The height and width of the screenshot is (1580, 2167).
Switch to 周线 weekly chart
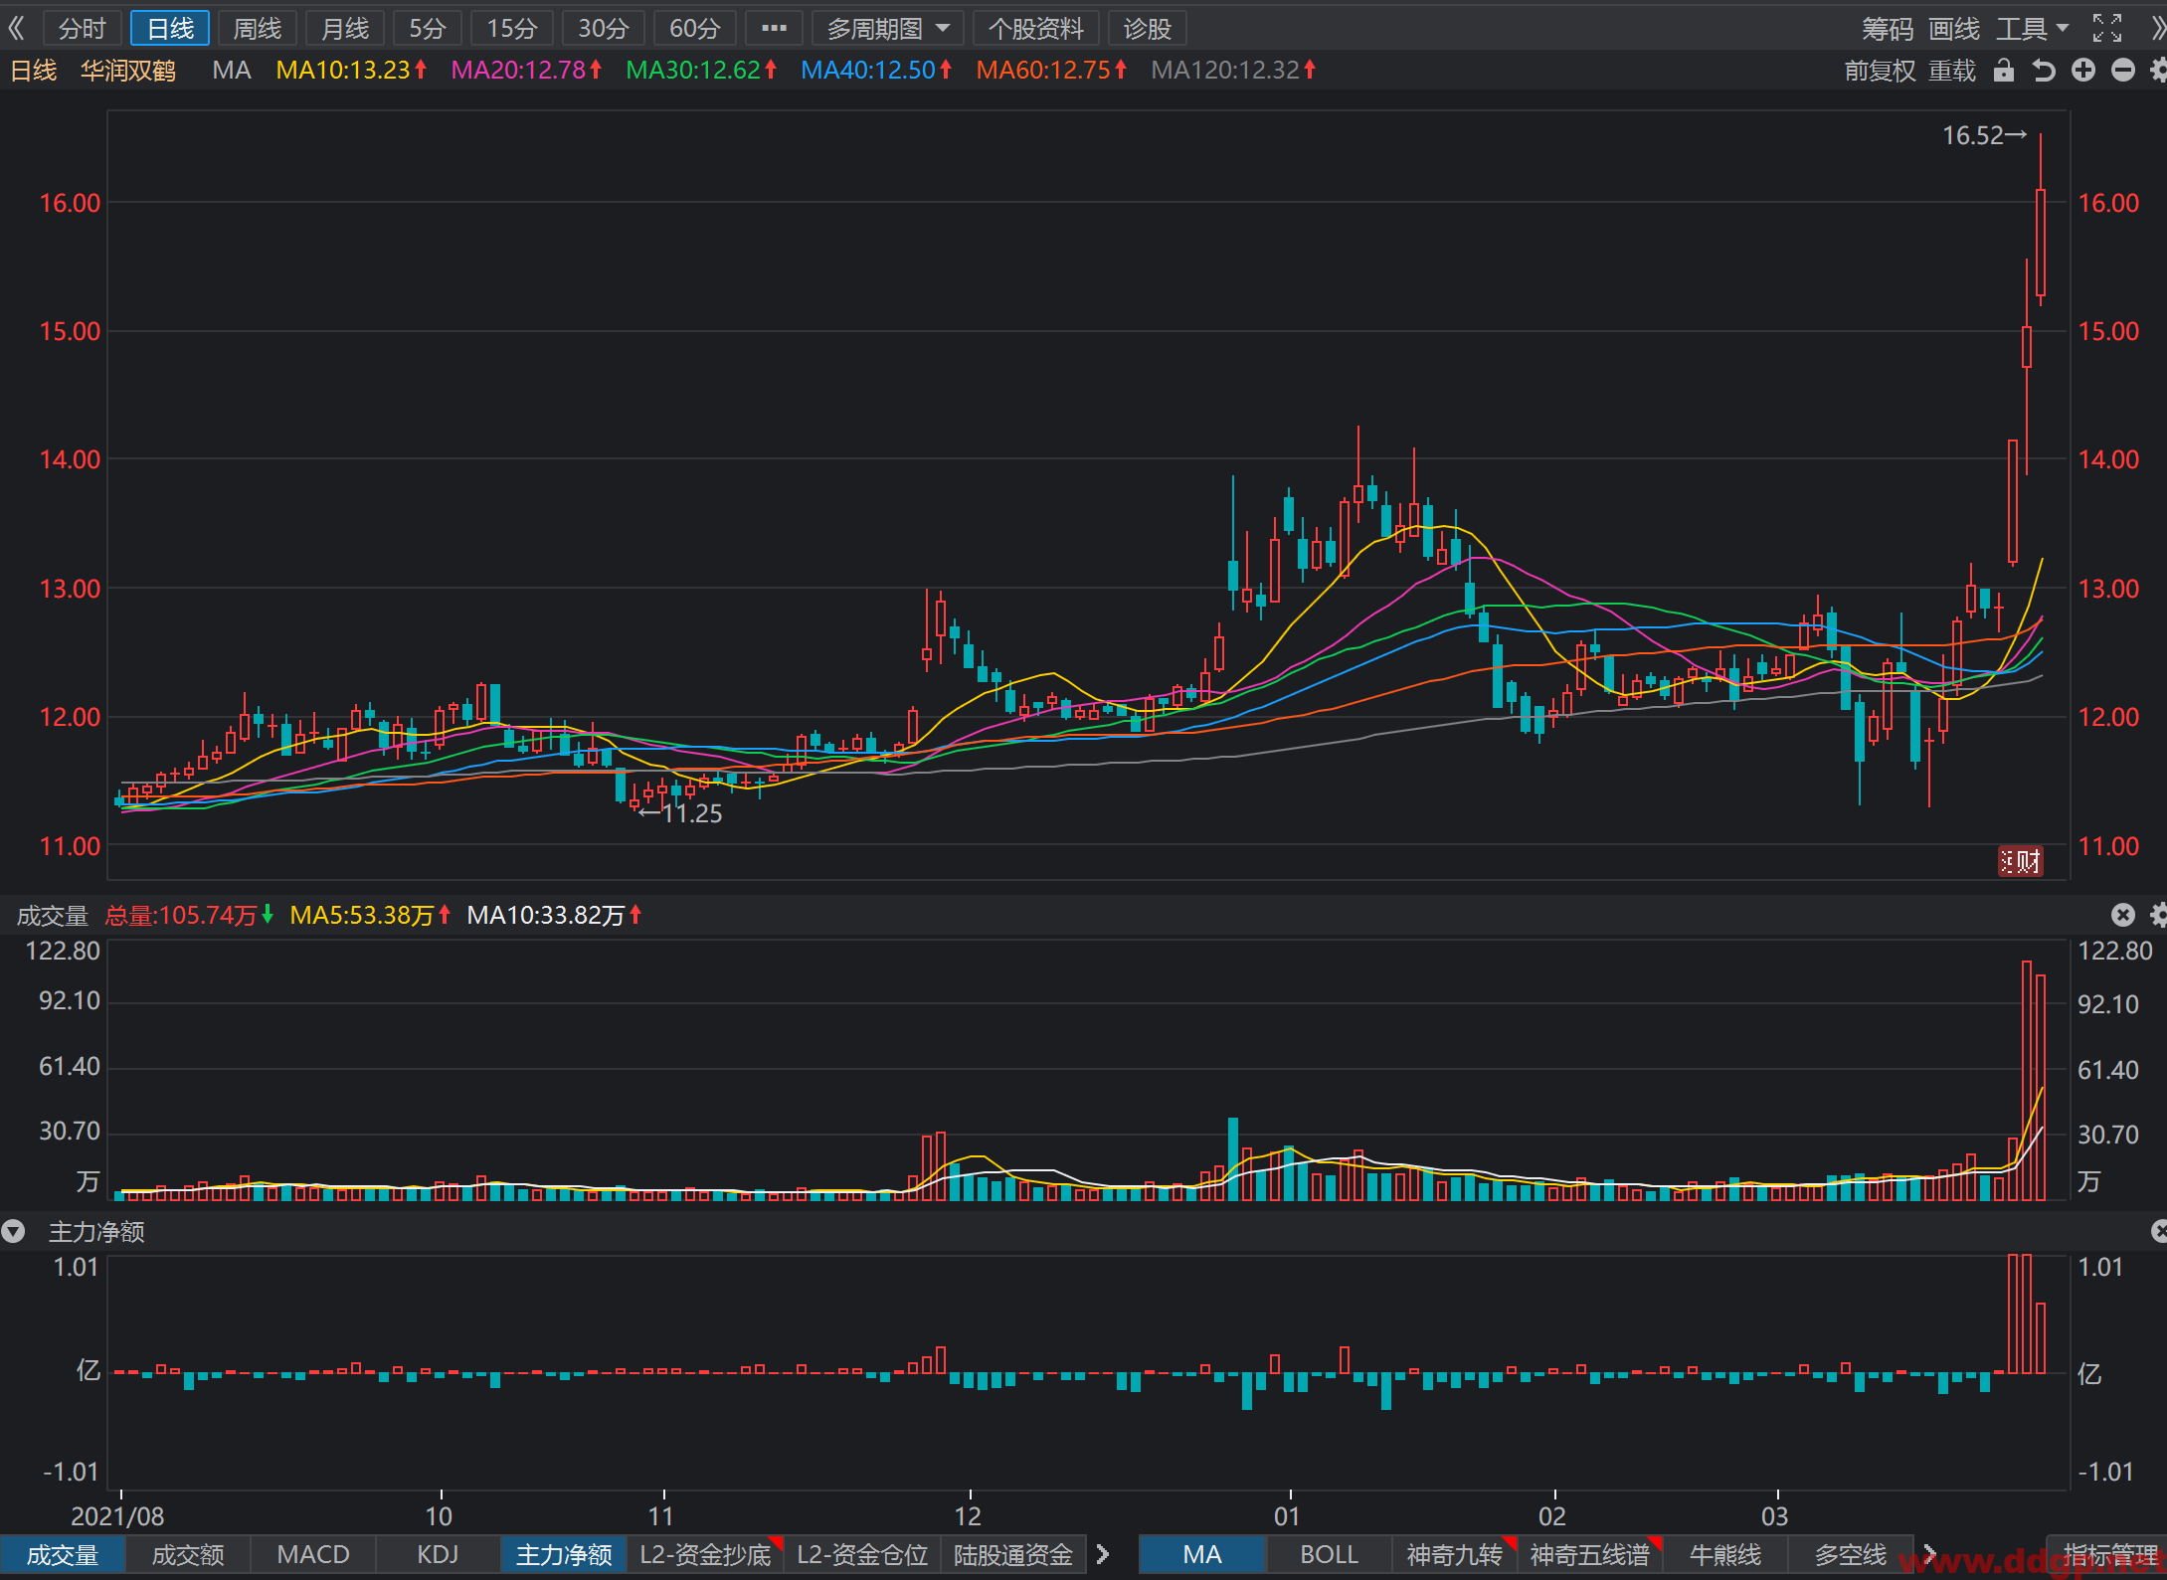(x=258, y=29)
